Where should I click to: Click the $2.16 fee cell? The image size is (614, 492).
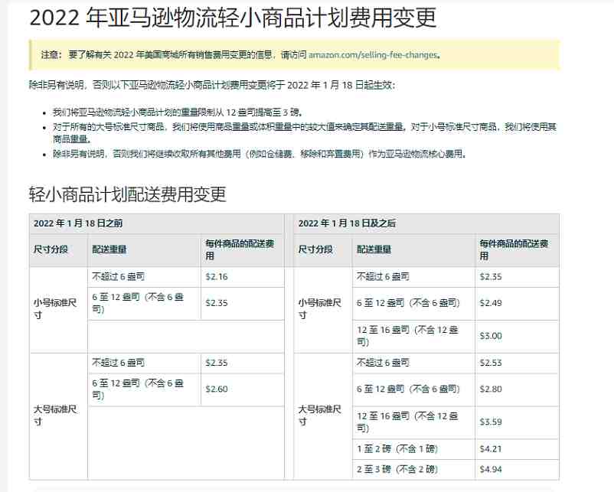click(x=217, y=277)
